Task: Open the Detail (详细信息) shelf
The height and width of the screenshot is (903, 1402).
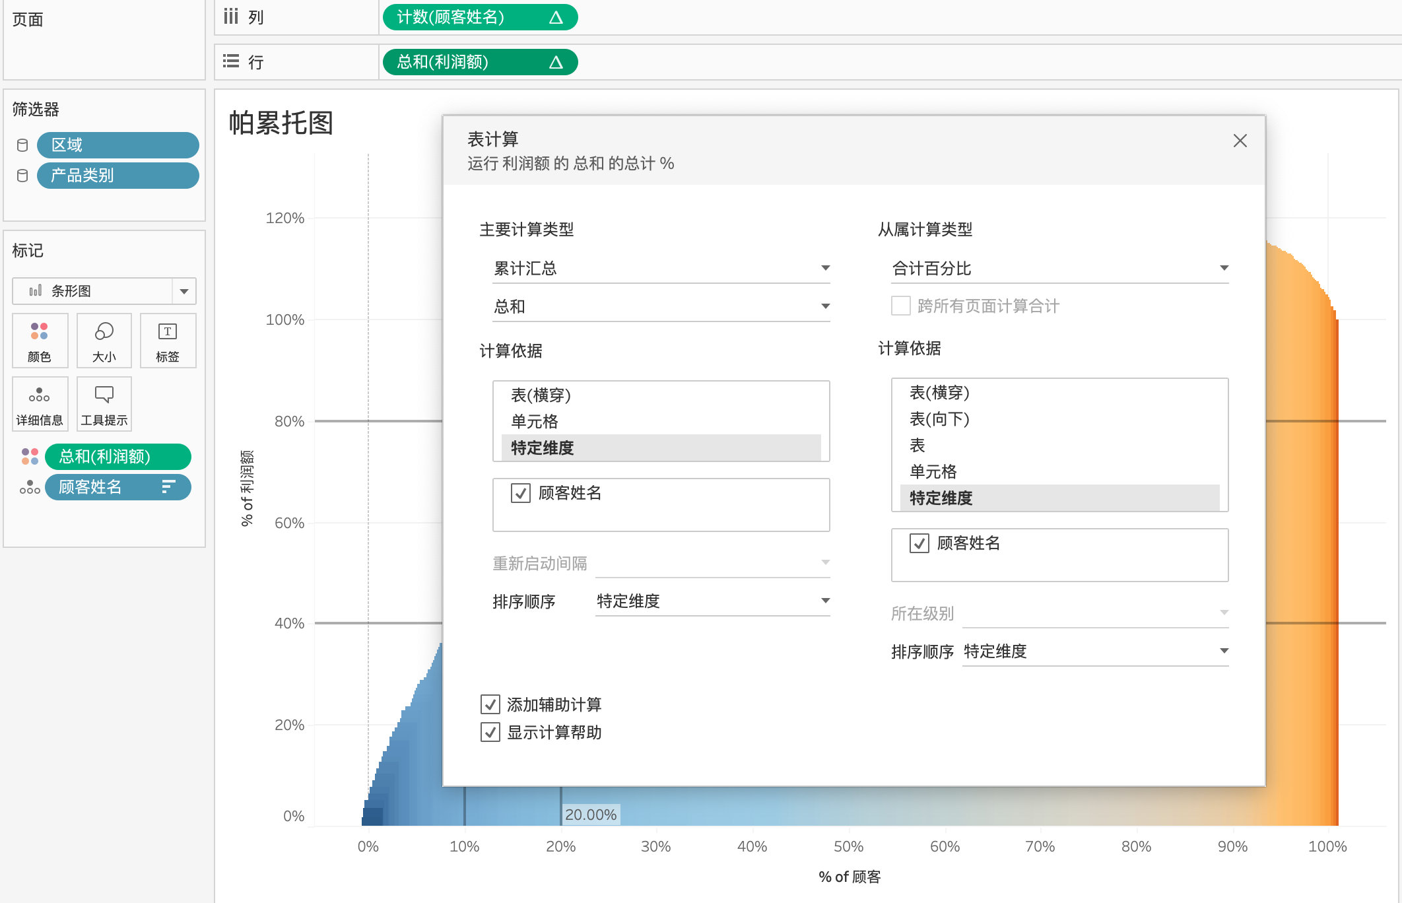Action: pos(40,403)
